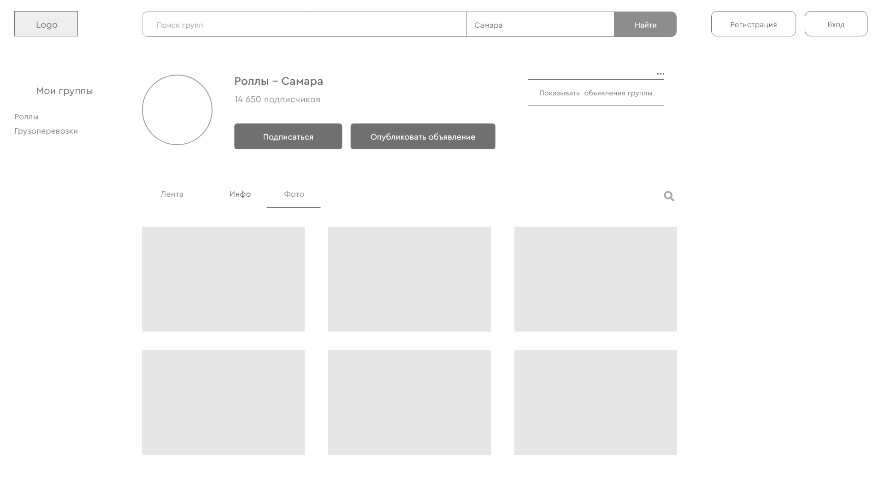This screenshot has height=481, width=885.
Task: Focus the 'Поиск групп' search field
Action: pos(304,24)
